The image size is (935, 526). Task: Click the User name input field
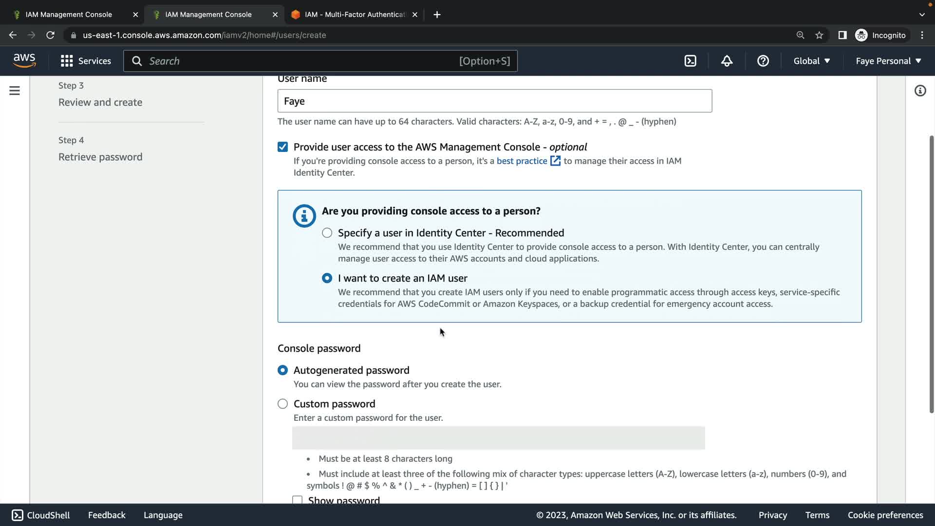tap(494, 101)
